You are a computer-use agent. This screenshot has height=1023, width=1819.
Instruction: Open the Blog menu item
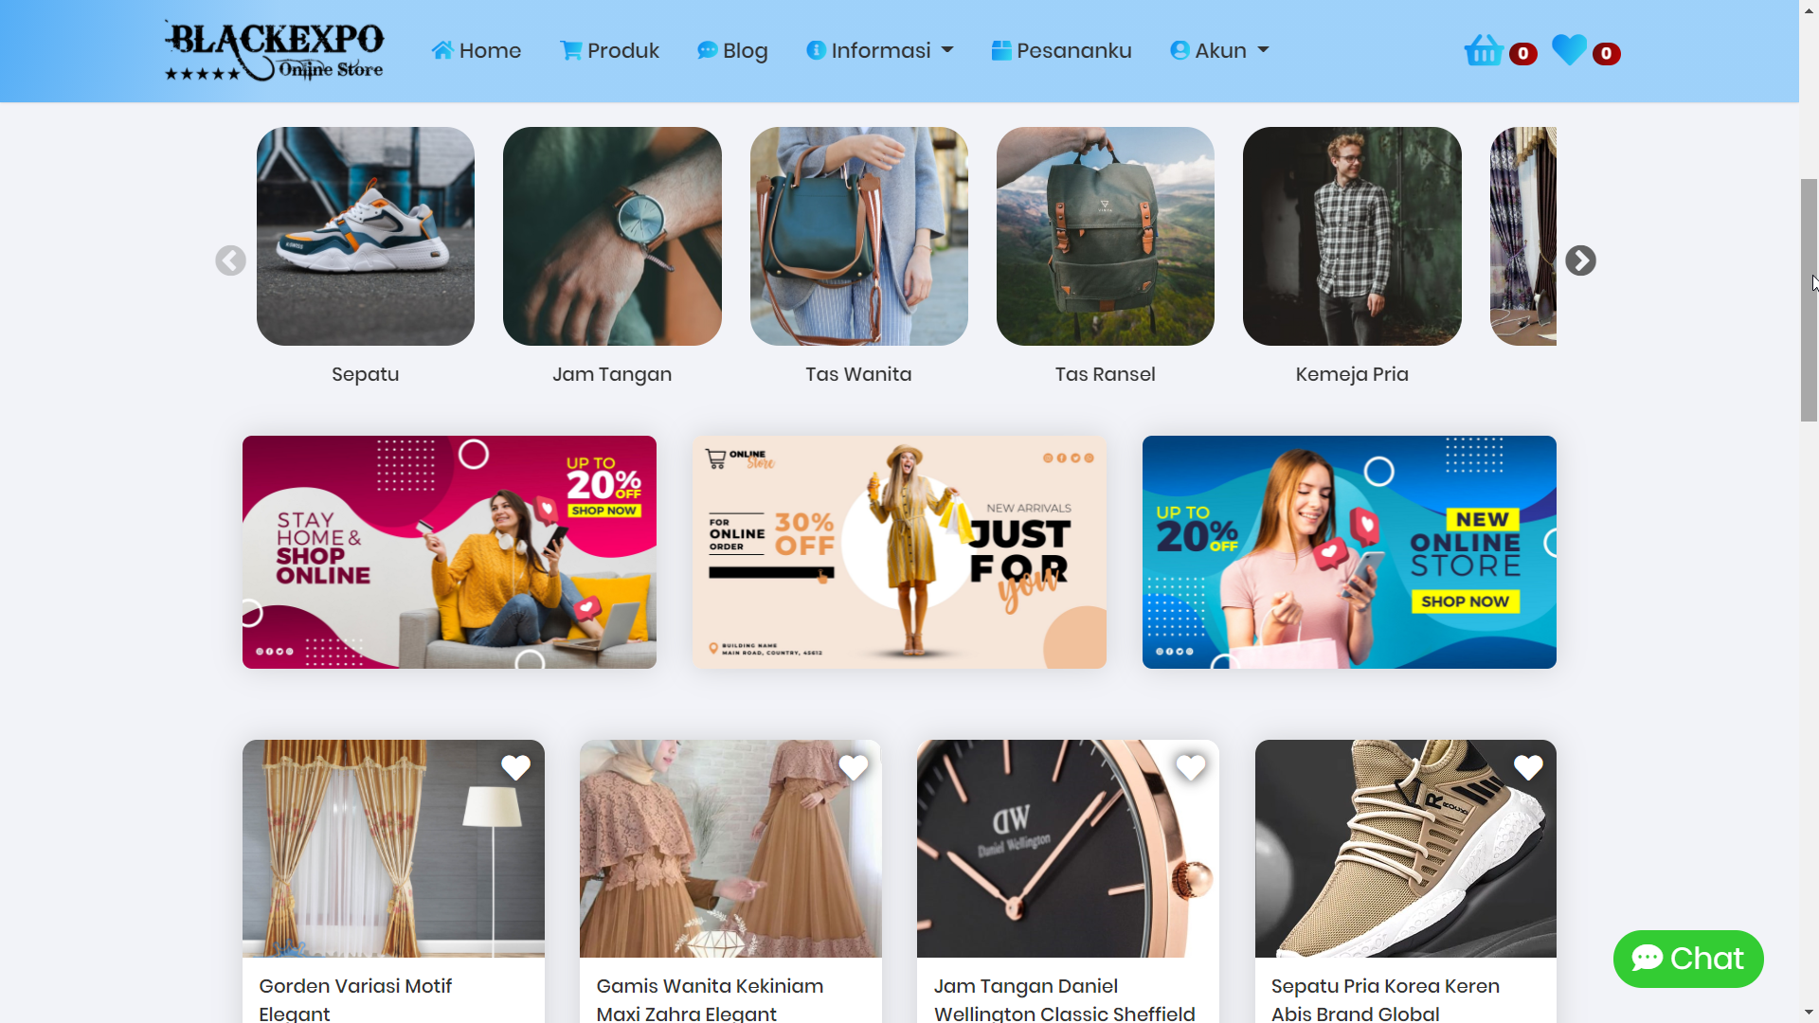[x=732, y=50]
